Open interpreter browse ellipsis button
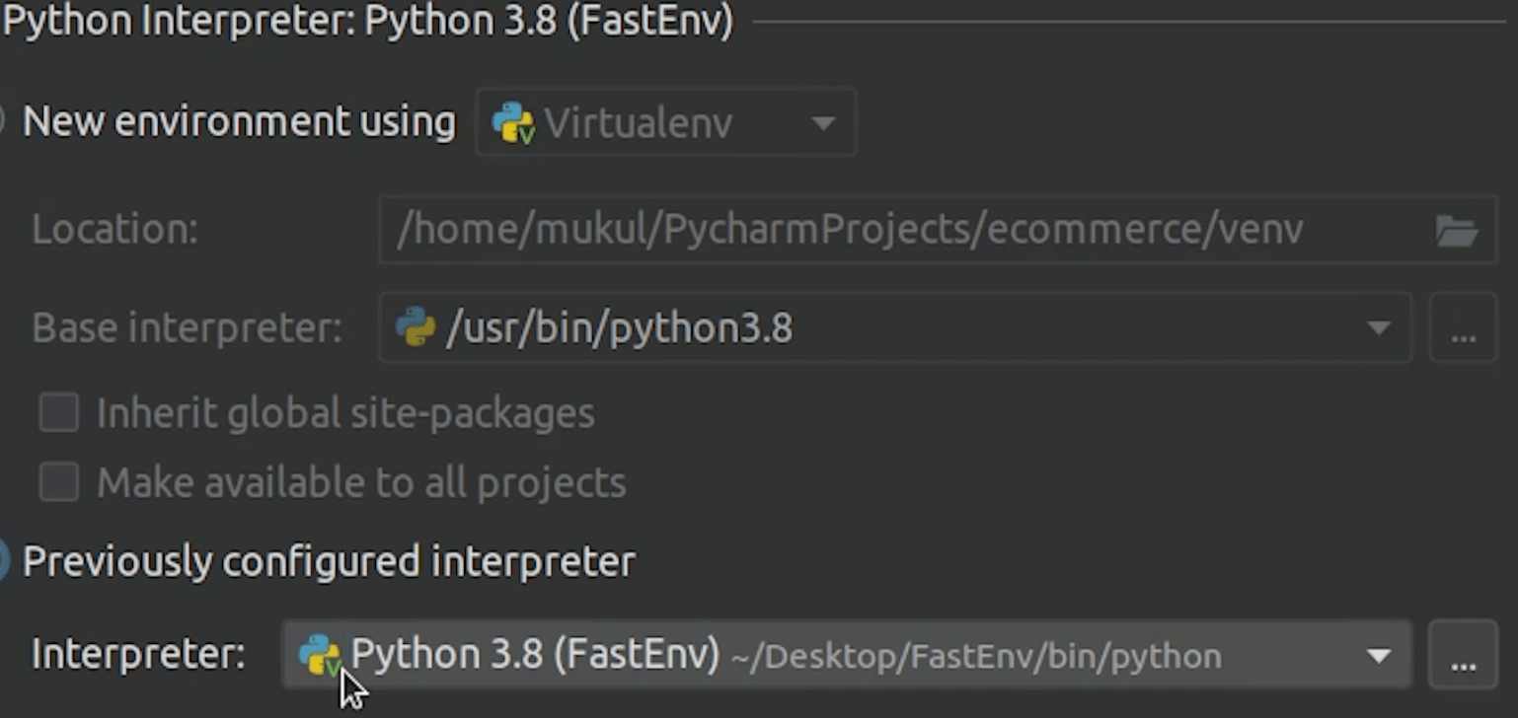The height and width of the screenshot is (718, 1518). (x=1463, y=655)
